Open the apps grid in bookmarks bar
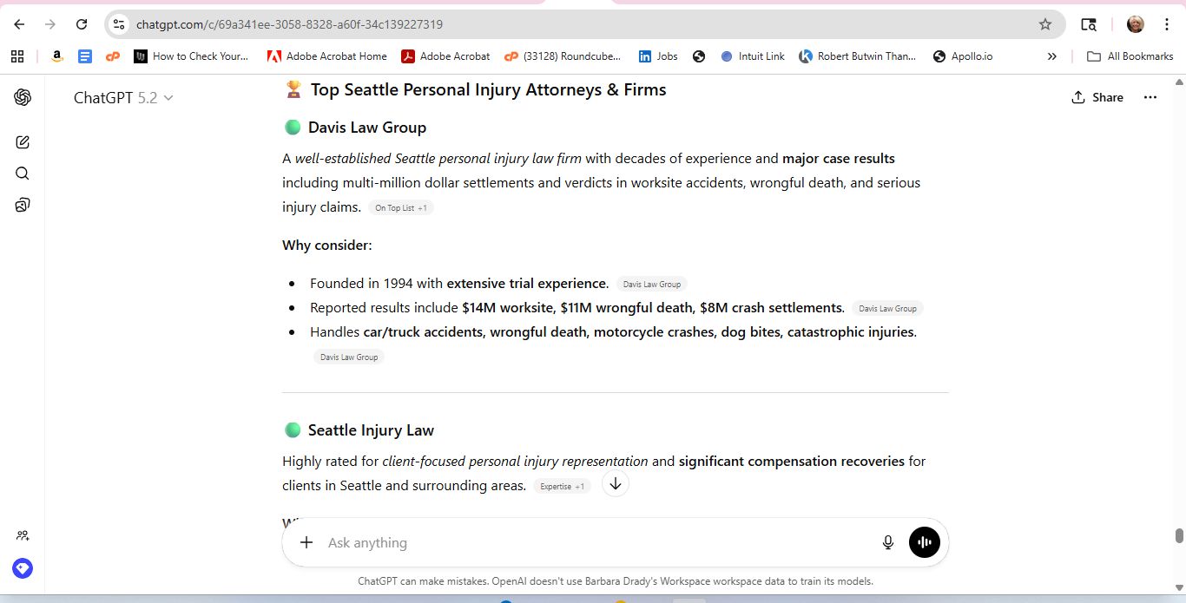 [x=17, y=56]
